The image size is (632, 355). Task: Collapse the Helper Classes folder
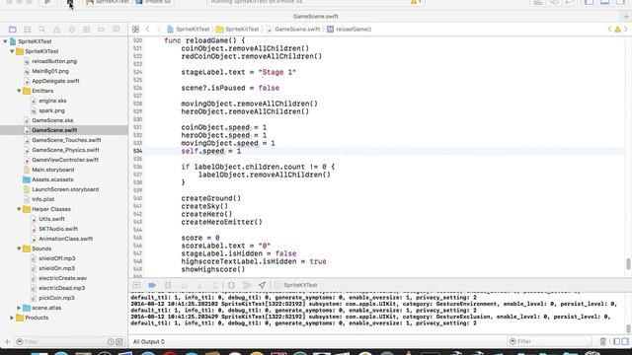19,209
